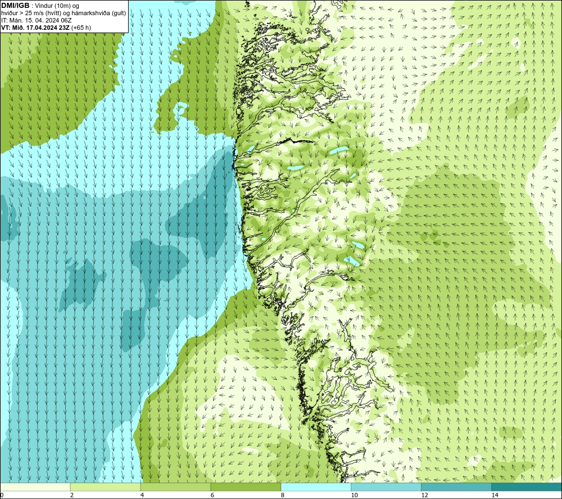Click the scale label '14'
The height and width of the screenshot is (499, 562).
pyautogui.click(x=495, y=495)
